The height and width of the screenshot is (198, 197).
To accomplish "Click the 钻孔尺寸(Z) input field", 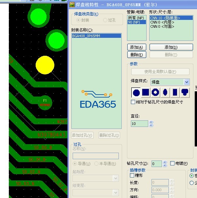I will tap(157, 164).
